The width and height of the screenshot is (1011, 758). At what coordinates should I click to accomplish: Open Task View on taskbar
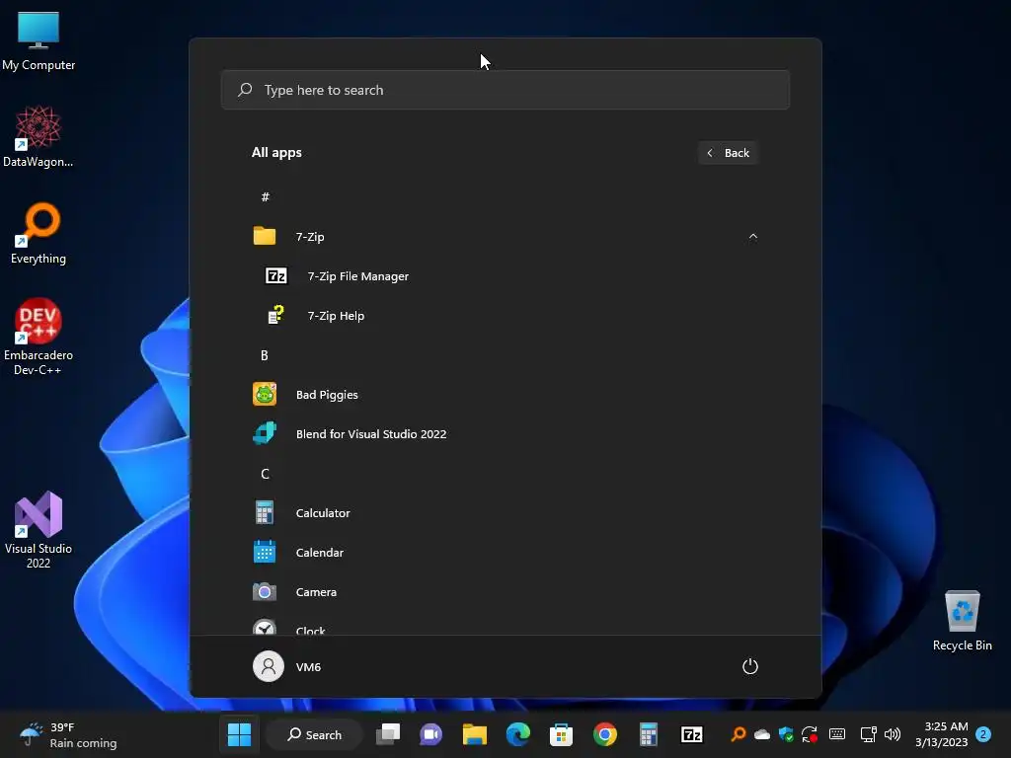pos(388,734)
